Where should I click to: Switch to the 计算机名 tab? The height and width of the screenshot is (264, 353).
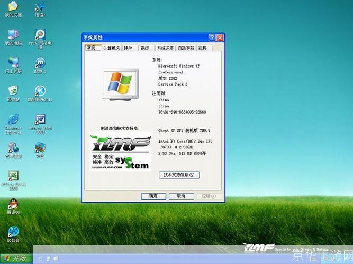tap(111, 48)
